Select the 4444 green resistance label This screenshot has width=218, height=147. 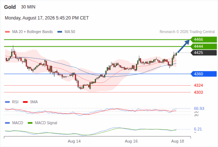[204, 46]
